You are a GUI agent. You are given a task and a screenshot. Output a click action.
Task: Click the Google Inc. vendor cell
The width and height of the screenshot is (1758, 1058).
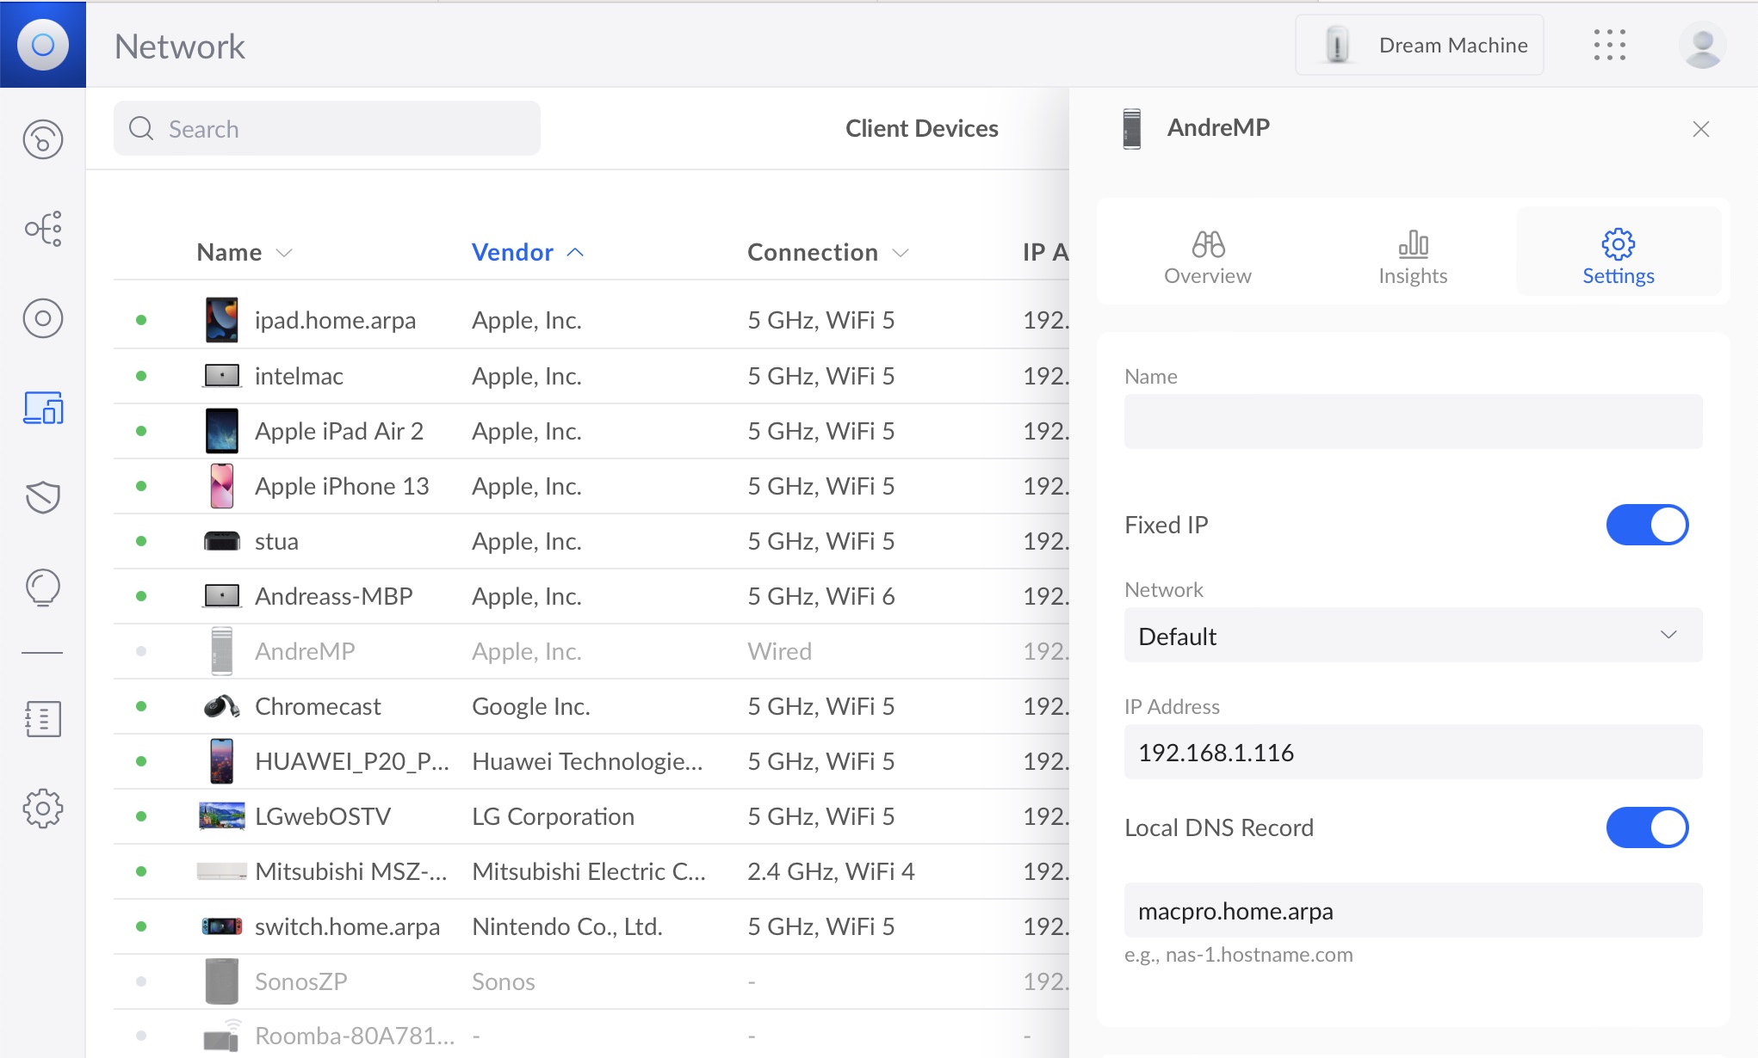pyautogui.click(x=531, y=706)
